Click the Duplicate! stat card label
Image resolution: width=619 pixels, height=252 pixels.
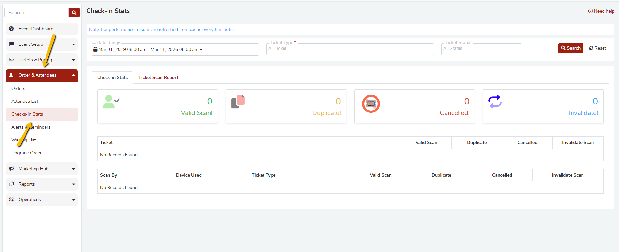(326, 113)
